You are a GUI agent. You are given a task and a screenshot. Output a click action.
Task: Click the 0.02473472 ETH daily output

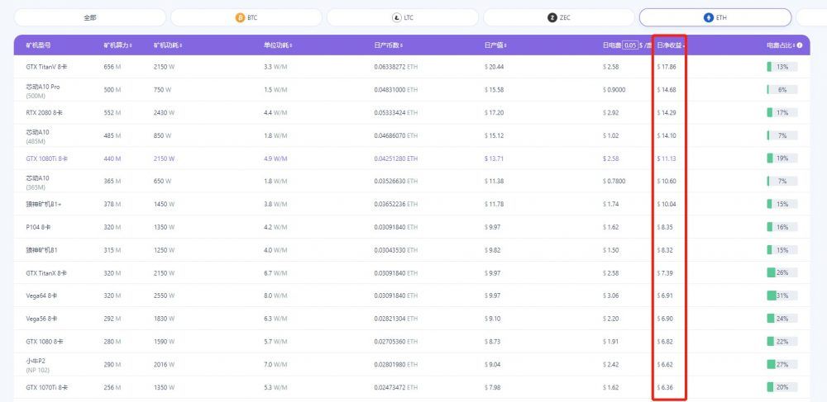pos(395,387)
